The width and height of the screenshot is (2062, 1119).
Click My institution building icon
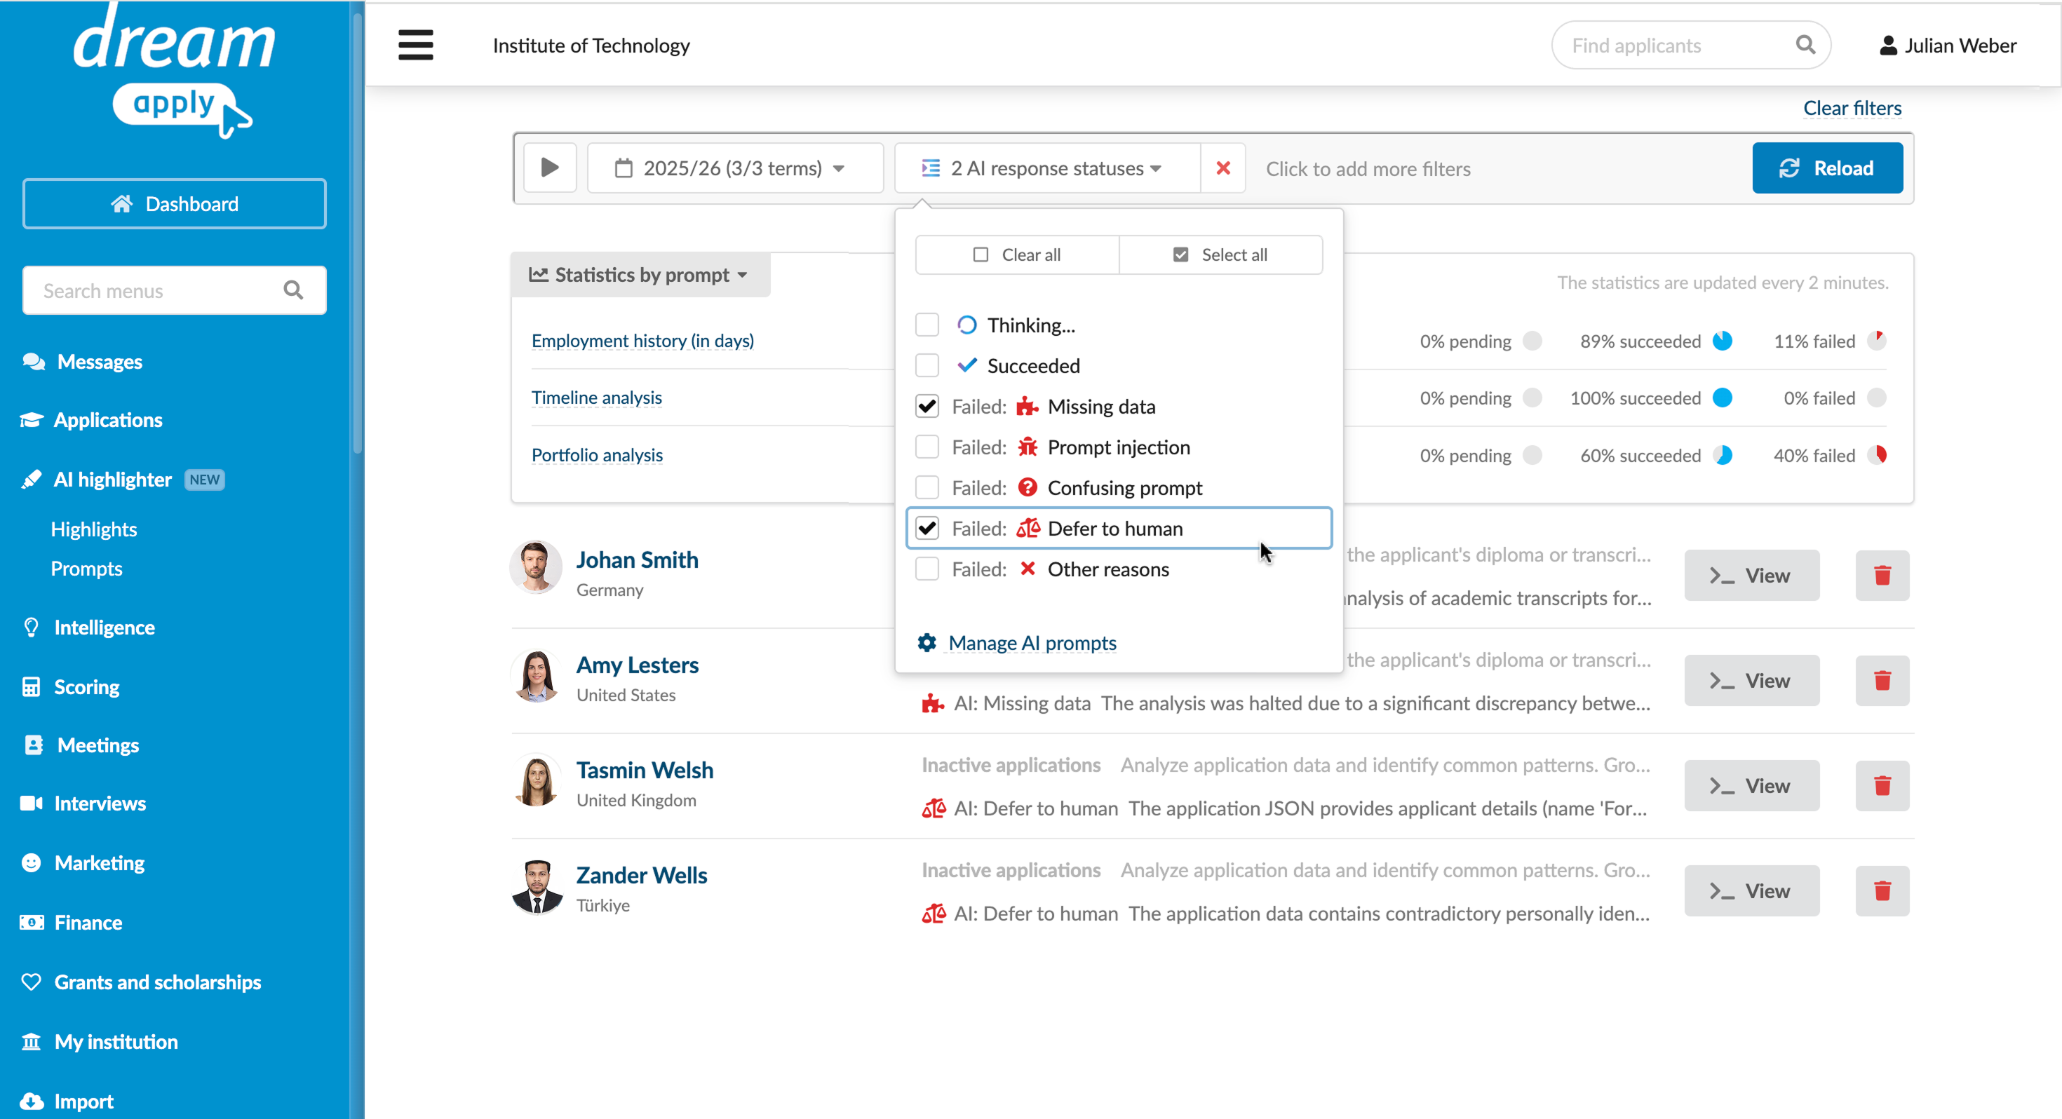[32, 1041]
